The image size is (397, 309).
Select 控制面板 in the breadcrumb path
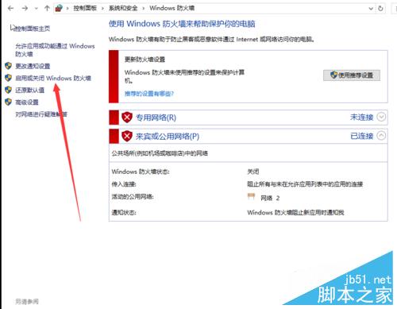85,8
